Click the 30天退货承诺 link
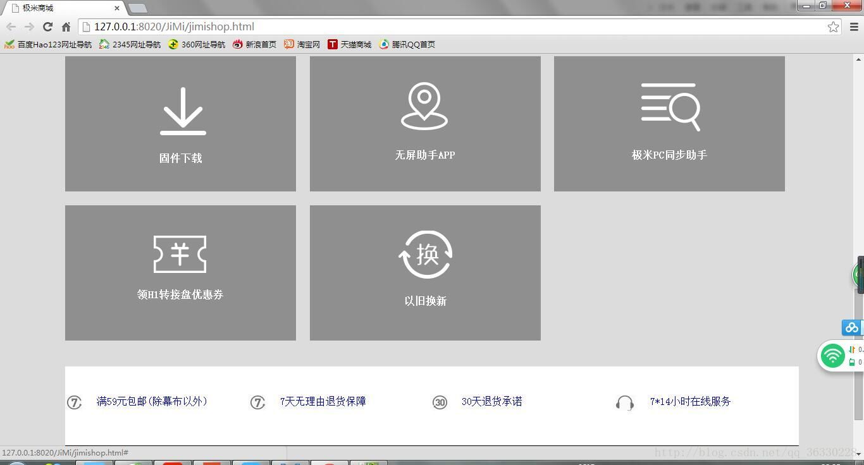Screen dimensions: 864x465 click(491, 401)
